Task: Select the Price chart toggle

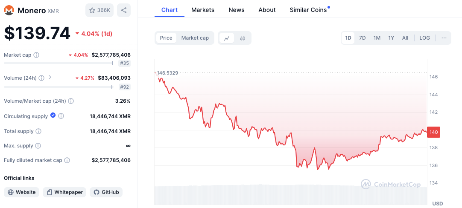Action: (x=166, y=38)
